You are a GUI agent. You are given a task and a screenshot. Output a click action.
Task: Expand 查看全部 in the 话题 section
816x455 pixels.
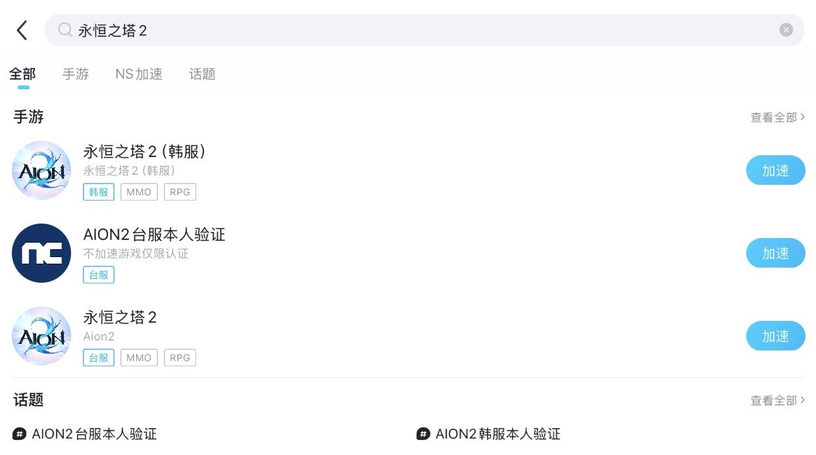[777, 400]
